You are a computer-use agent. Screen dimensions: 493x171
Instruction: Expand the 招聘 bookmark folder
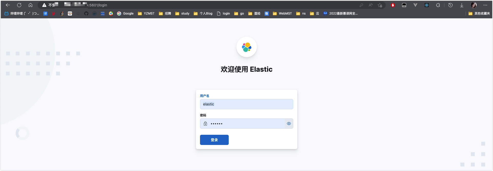pos(165,14)
